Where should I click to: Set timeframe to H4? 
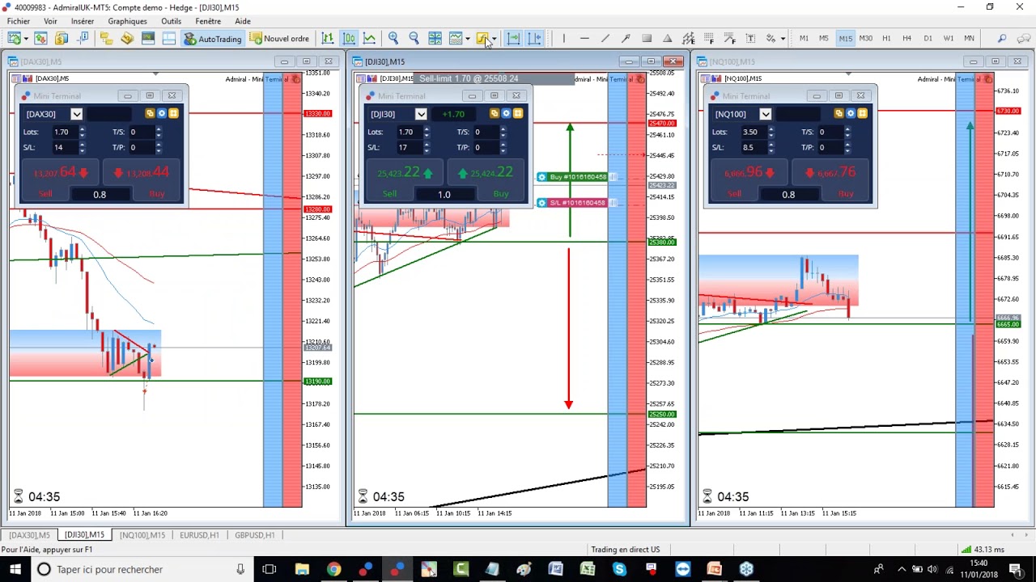pyautogui.click(x=906, y=38)
